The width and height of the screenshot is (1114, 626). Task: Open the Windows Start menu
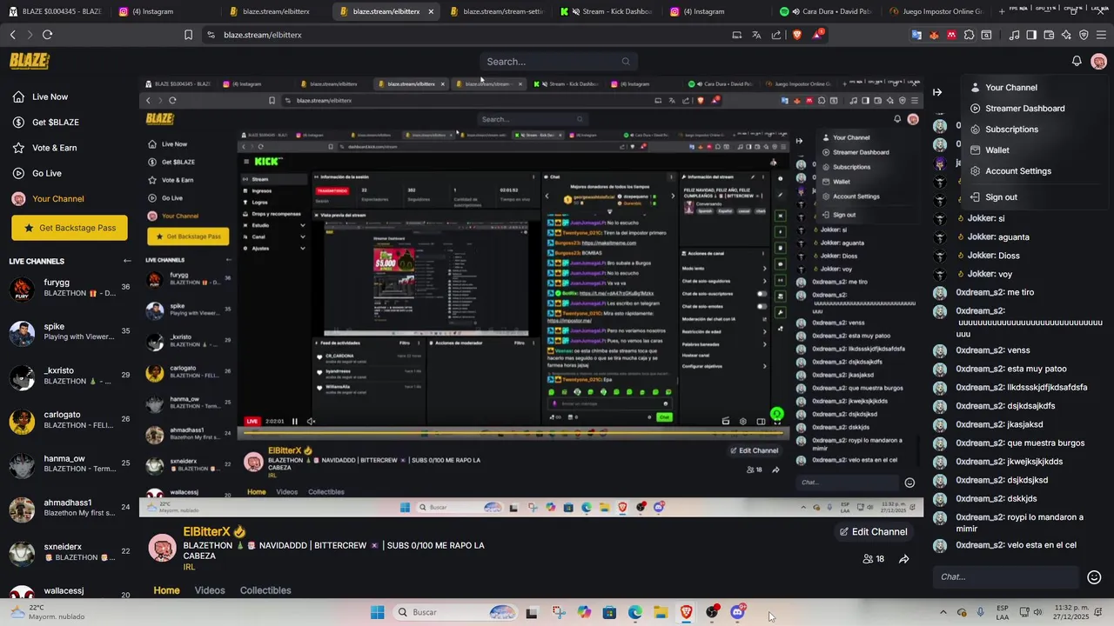tap(377, 612)
